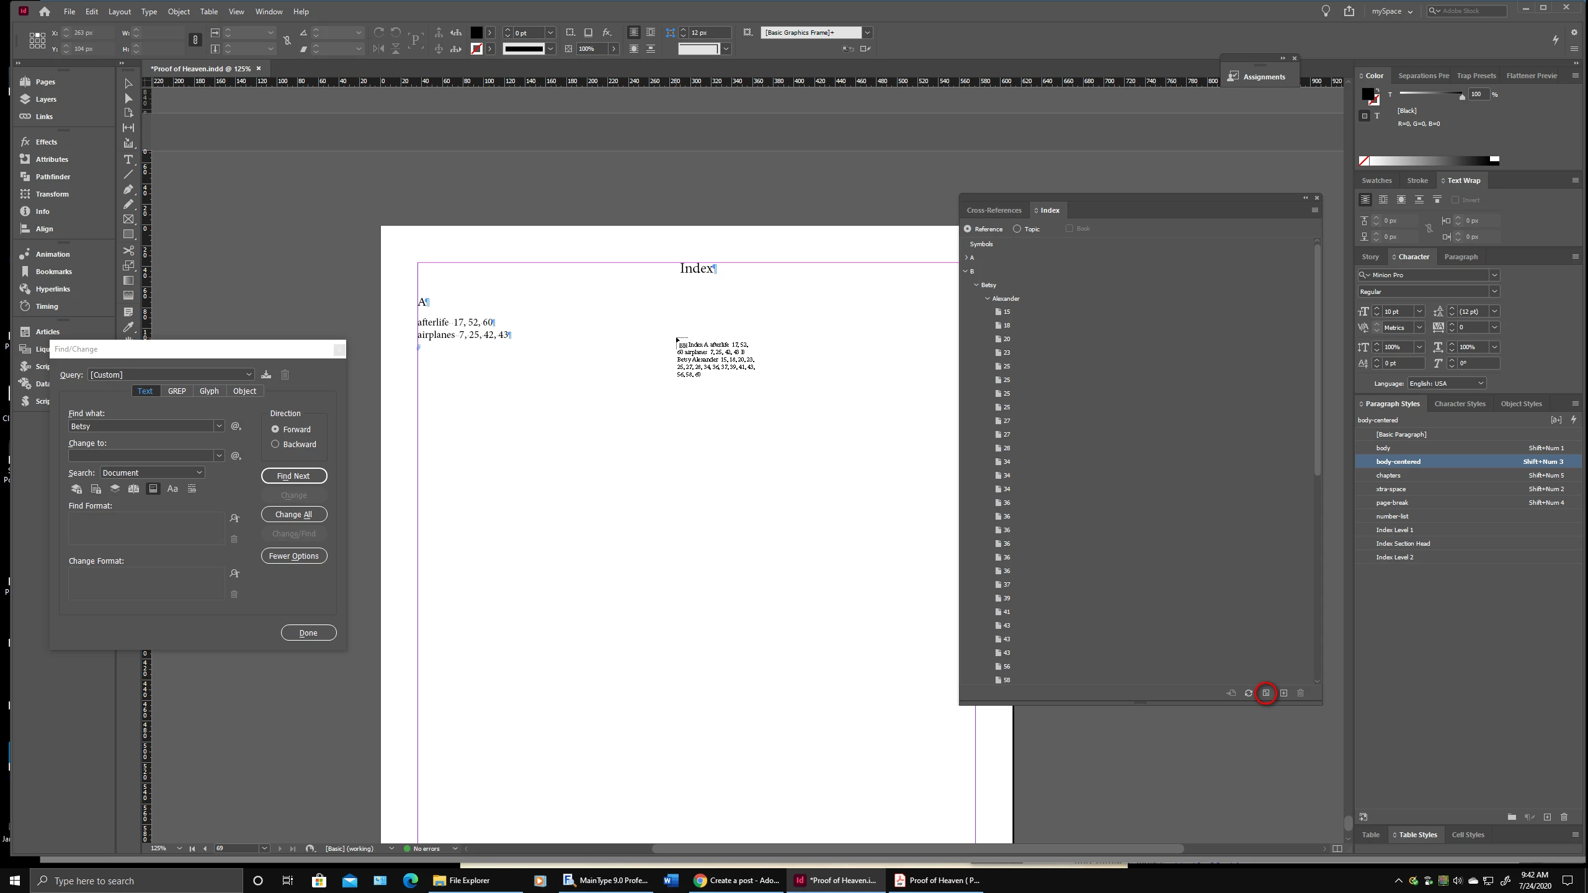This screenshot has height=893, width=1588.
Task: Click Update Preview icon in Index panel
Action: [x=1248, y=693]
